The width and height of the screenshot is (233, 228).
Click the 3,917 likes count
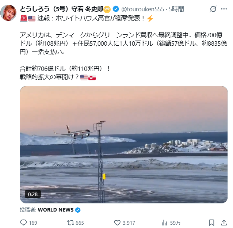tap(129, 223)
